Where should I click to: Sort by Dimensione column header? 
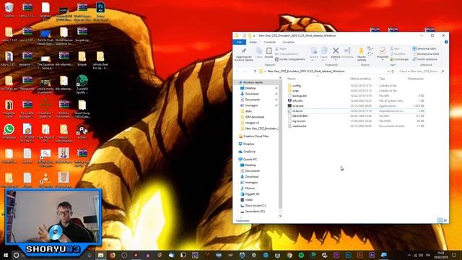(x=416, y=79)
